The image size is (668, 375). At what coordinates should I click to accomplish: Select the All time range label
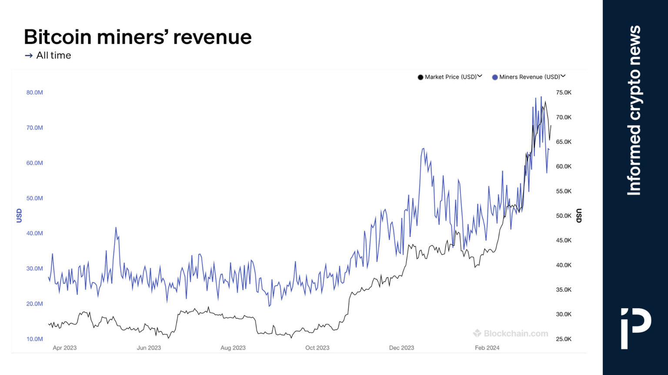pyautogui.click(x=53, y=56)
